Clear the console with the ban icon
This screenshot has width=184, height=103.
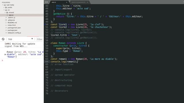click(3, 39)
